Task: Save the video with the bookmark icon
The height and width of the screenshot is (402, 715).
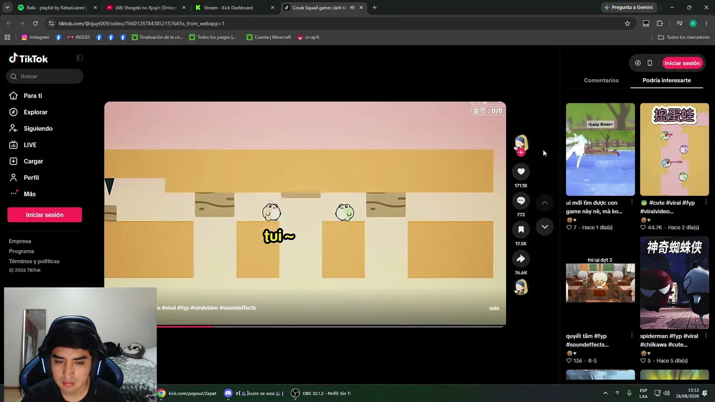Action: point(521,229)
